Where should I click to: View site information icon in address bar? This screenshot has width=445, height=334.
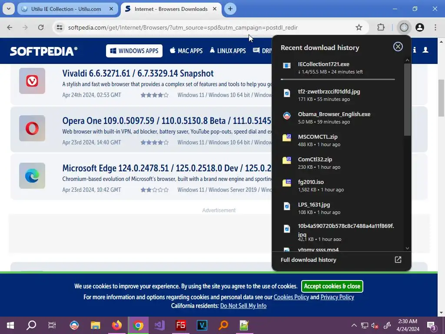click(x=59, y=27)
